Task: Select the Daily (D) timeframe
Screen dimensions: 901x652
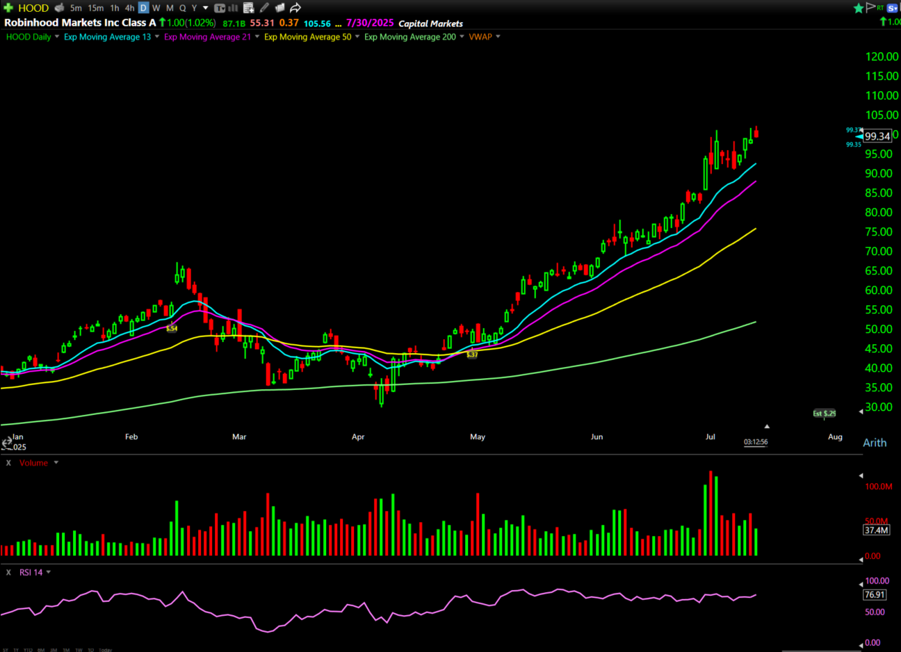Action: (x=143, y=8)
